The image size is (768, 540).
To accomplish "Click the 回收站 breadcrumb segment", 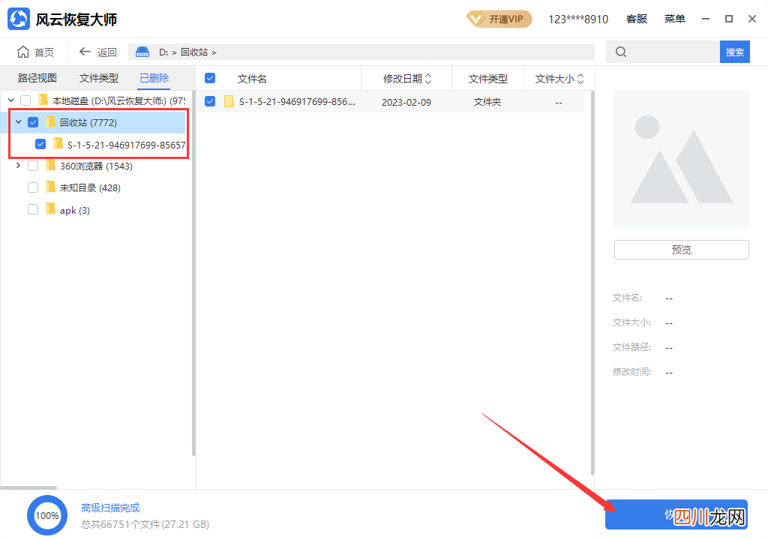I will click(194, 52).
